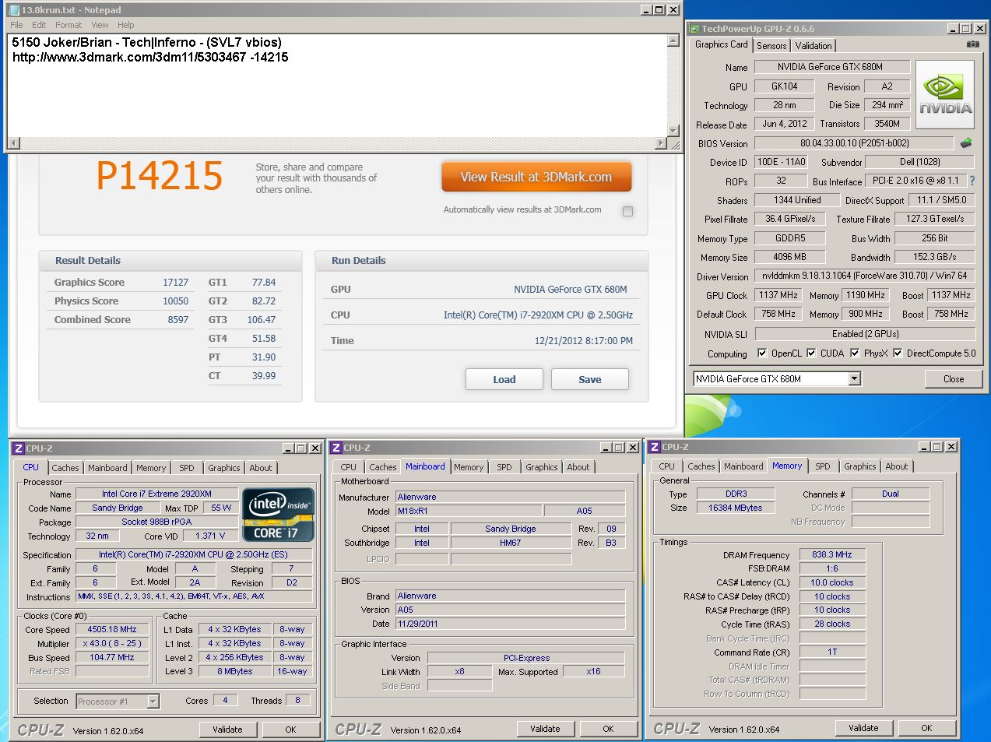Toggle the CUDA checkbox in GPU-Z
Image resolution: width=991 pixels, height=742 pixels.
811,353
